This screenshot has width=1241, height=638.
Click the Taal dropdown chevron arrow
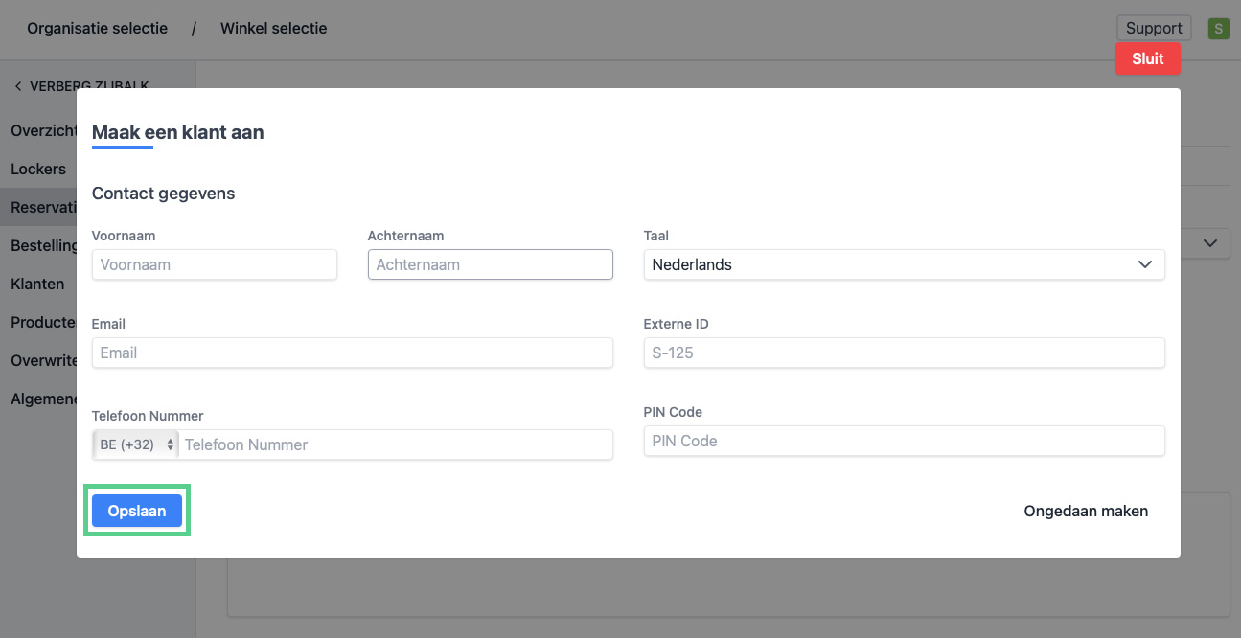coord(1144,264)
